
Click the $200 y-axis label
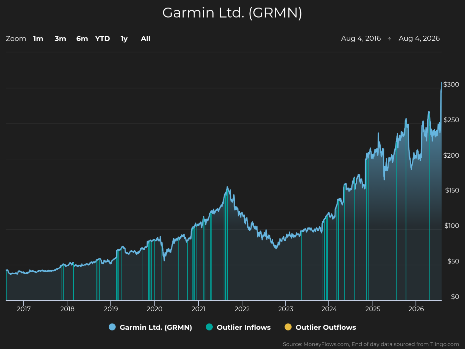[451, 155]
